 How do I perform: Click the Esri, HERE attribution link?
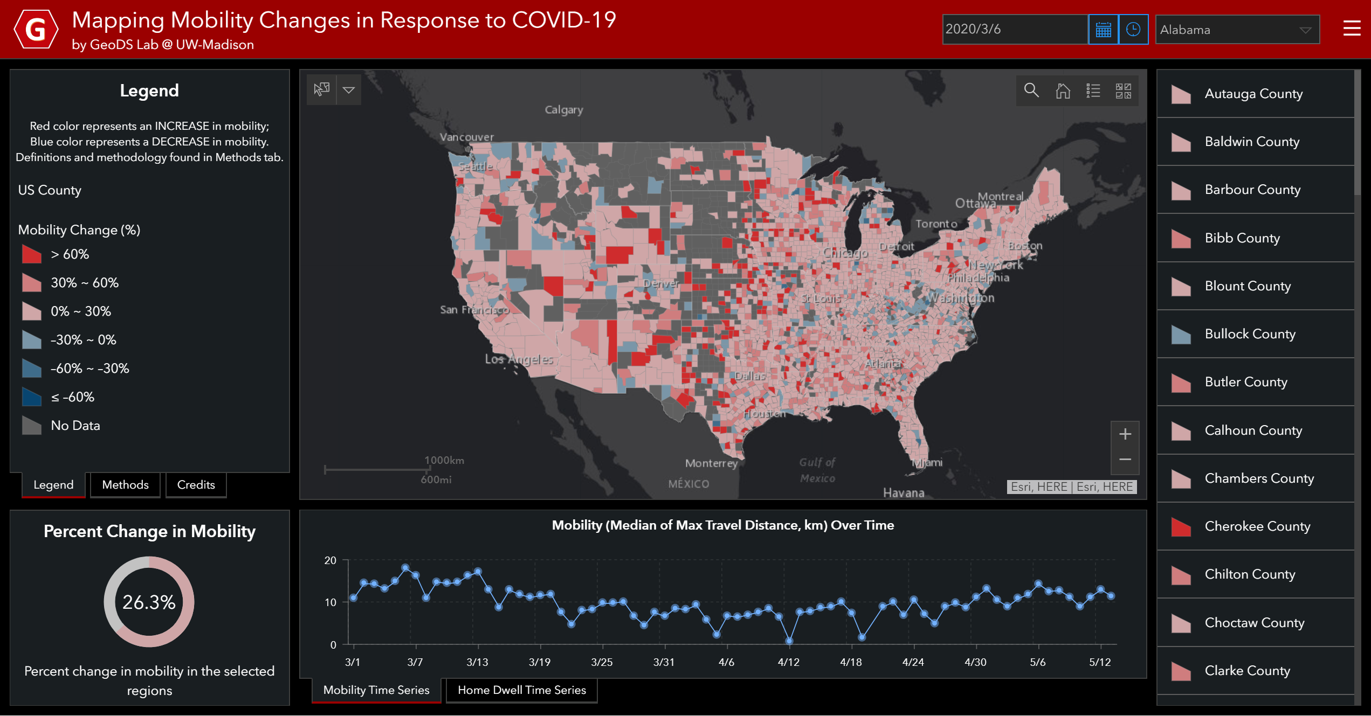click(1072, 487)
